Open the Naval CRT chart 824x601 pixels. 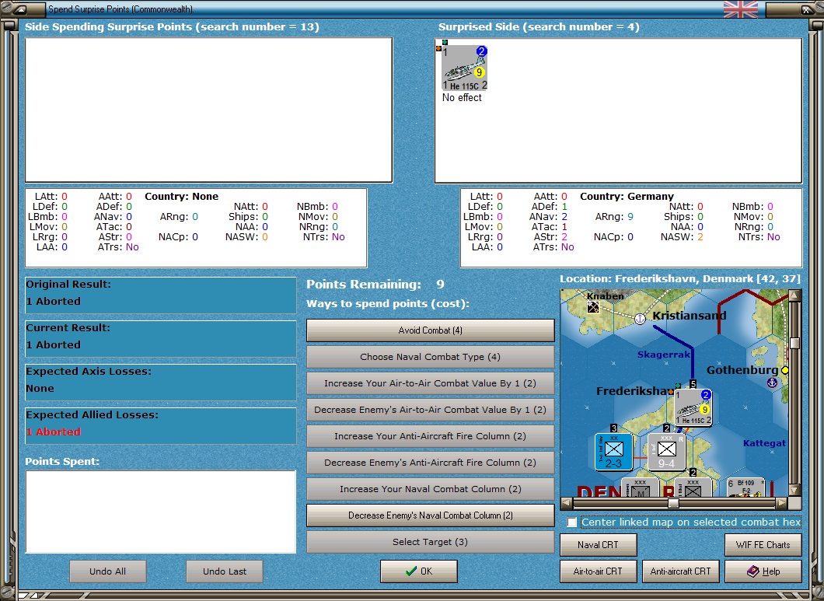click(598, 545)
